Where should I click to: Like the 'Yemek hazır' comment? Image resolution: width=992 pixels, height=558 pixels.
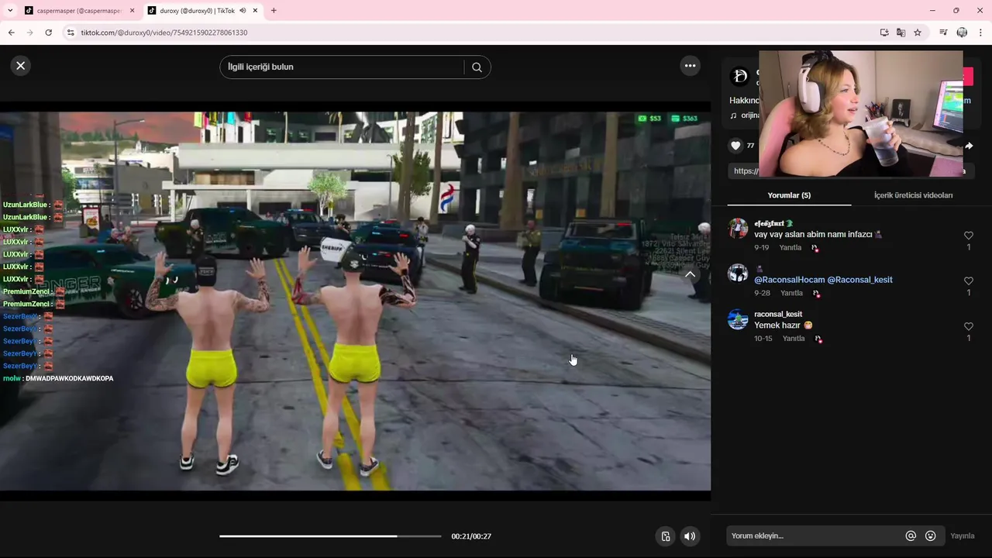point(968,326)
